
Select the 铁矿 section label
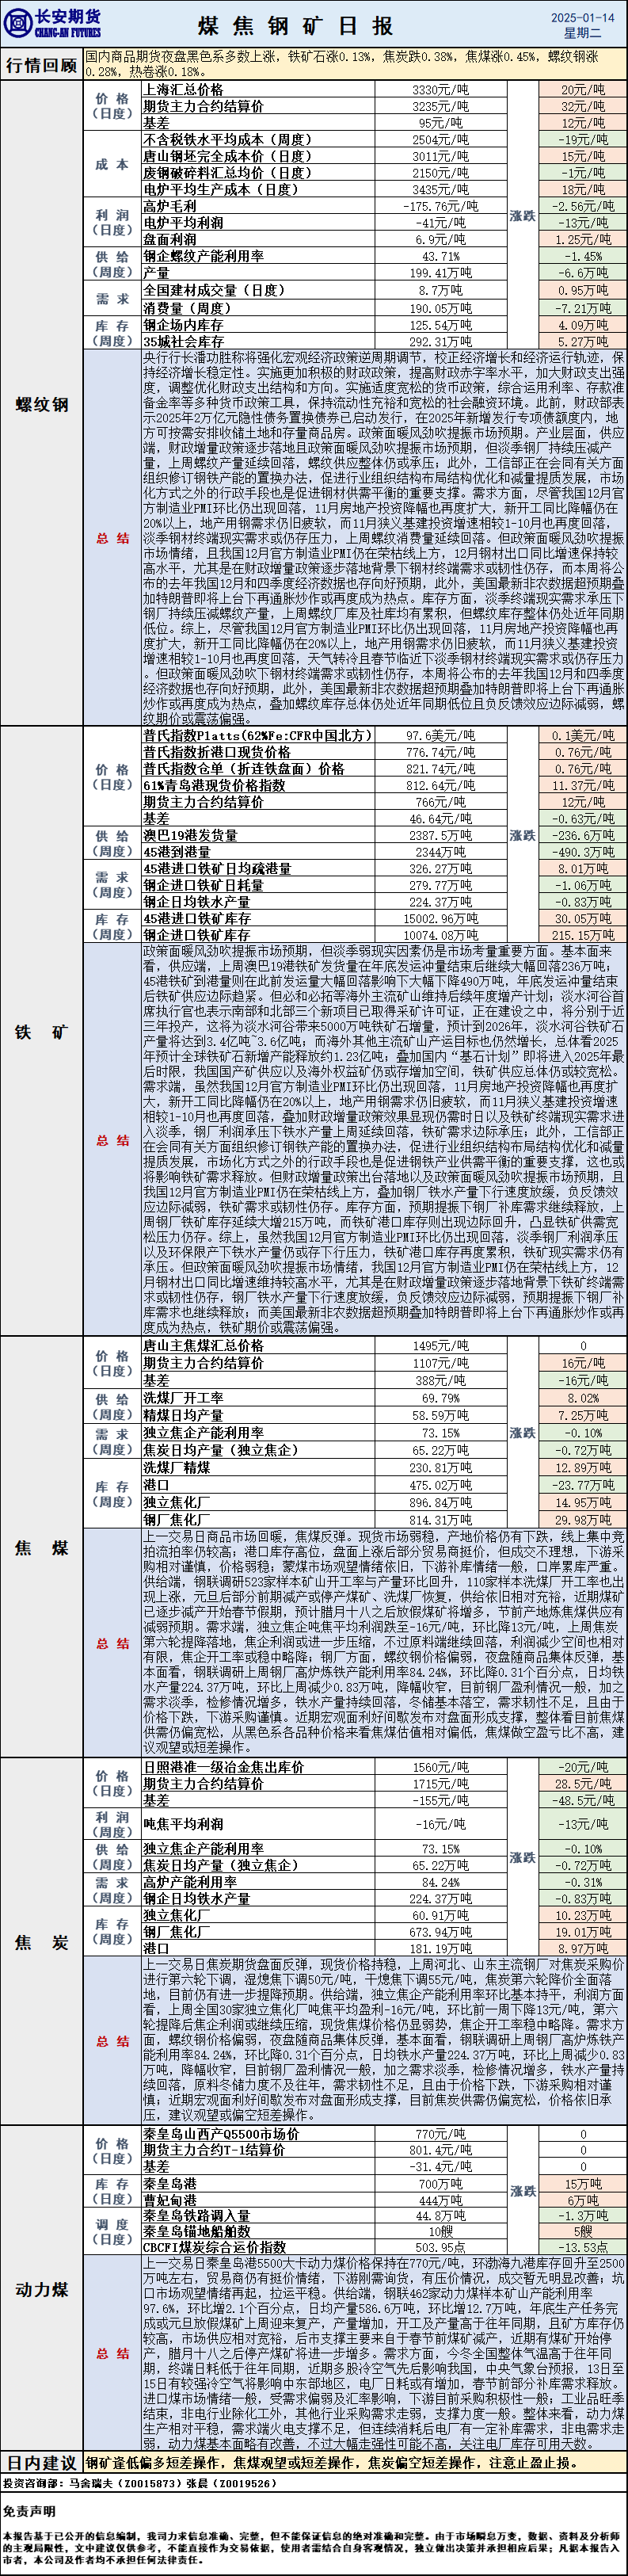coord(42,1031)
